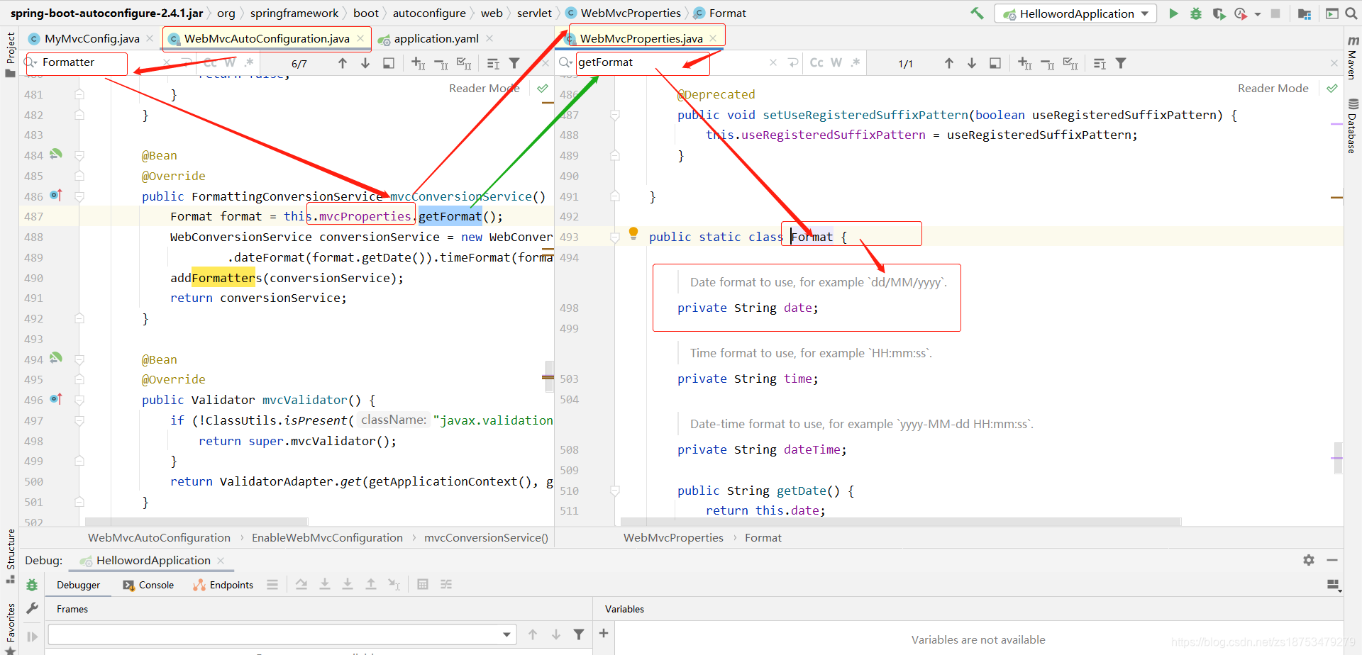
Task: Click the profiler run icon
Action: click(1241, 13)
